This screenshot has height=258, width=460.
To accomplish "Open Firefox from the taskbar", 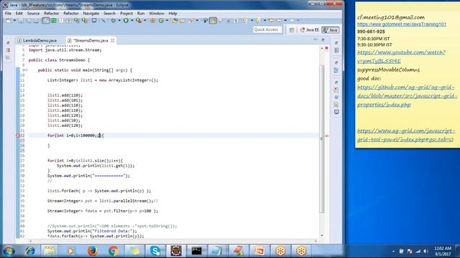I will pyautogui.click(x=92, y=251).
